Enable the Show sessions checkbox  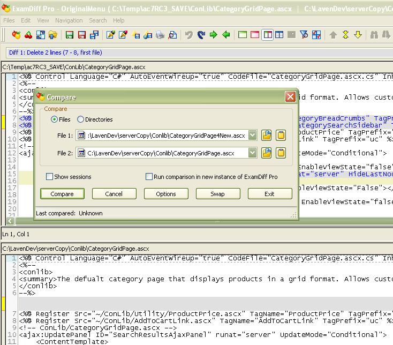pyautogui.click(x=49, y=176)
